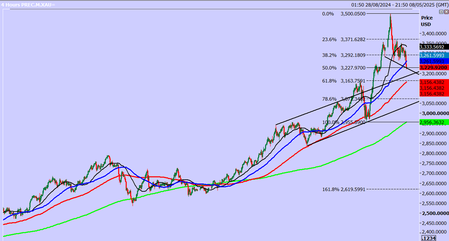
Task: Click the 78.6% Fibonacci retracement label
Action: (329, 99)
